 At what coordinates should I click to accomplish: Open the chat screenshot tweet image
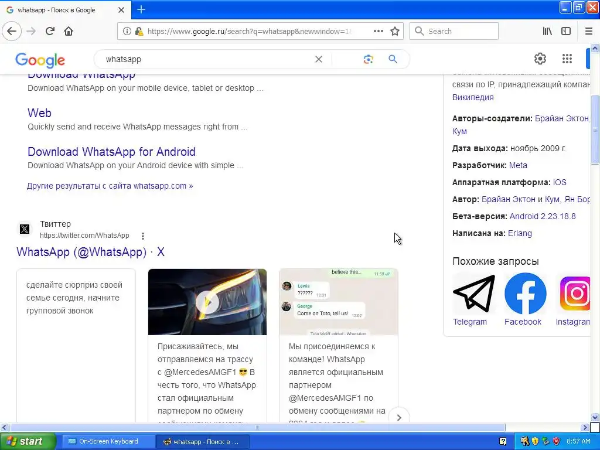tap(338, 302)
